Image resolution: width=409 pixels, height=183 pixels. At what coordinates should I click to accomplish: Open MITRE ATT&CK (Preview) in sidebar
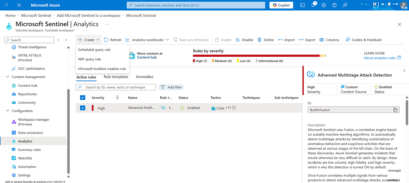(29, 58)
